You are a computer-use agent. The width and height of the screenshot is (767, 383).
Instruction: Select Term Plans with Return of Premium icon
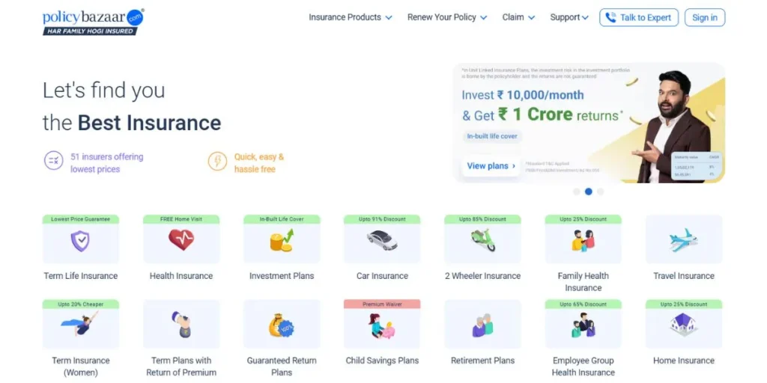[181, 325]
